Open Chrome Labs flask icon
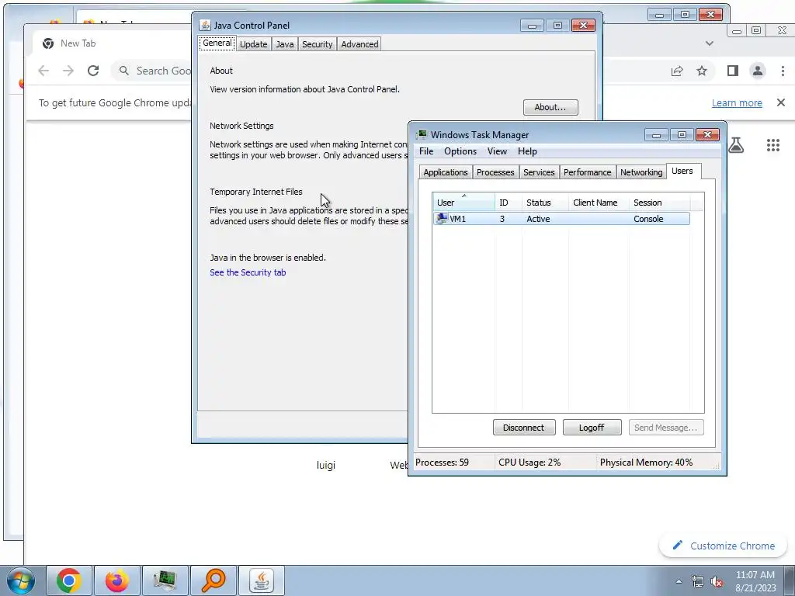795x596 pixels. [x=736, y=145]
